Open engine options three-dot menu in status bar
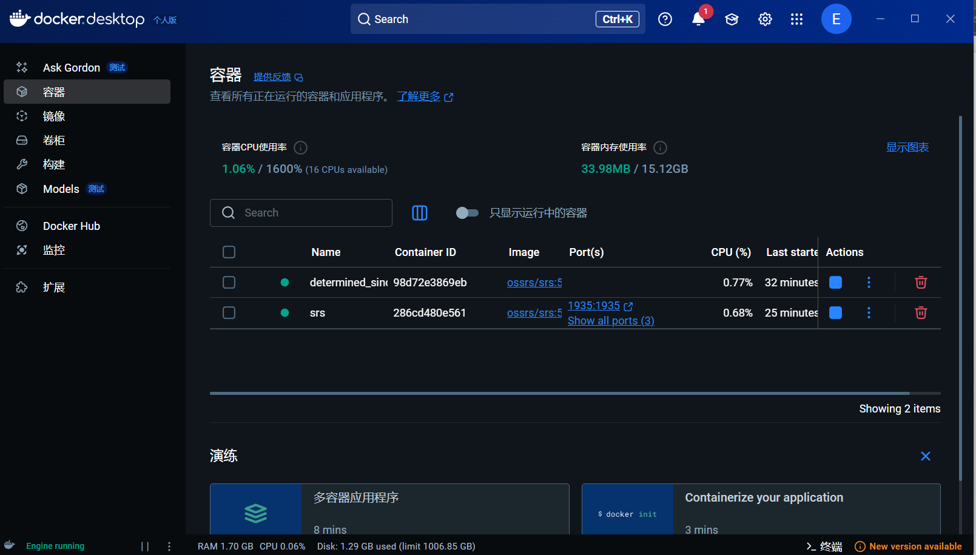 point(169,546)
